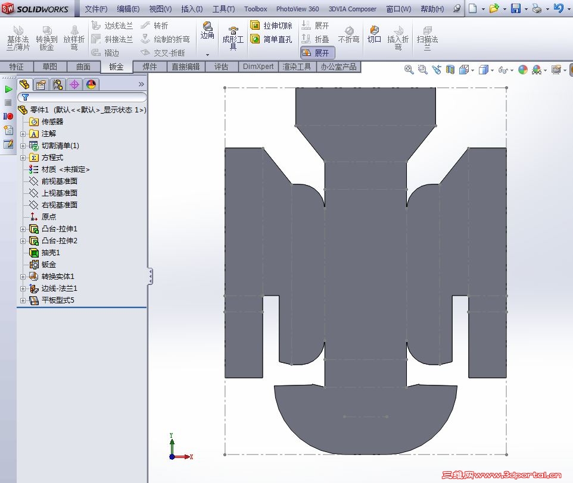Click the 边线法兰 edge flange tool
The width and height of the screenshot is (573, 483).
112,26
